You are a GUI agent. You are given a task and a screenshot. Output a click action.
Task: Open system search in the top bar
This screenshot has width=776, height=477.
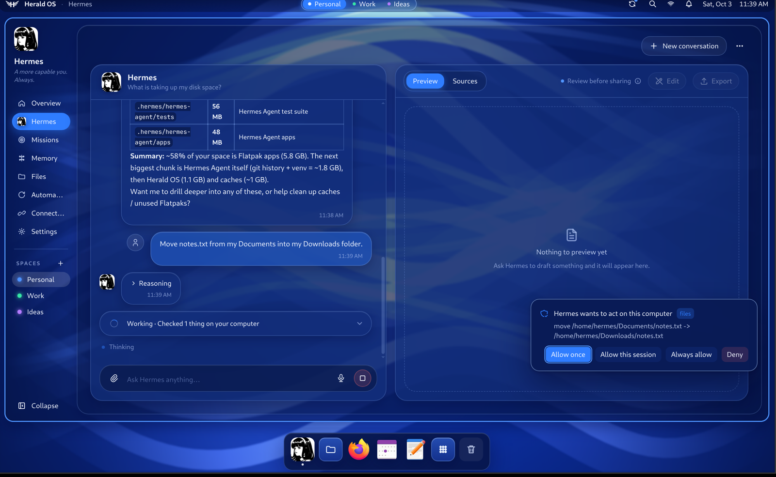(x=653, y=4)
